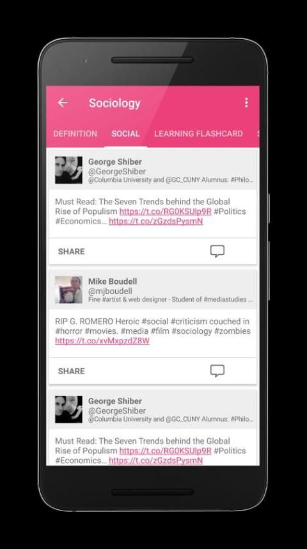The height and width of the screenshot is (549, 307).
Task: Open comment icon on Mike Boudell's post
Action: [217, 371]
